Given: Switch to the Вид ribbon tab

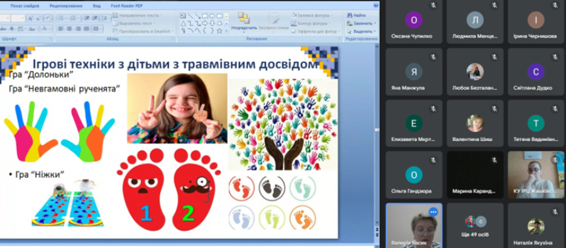Looking at the screenshot, I should 97,6.
